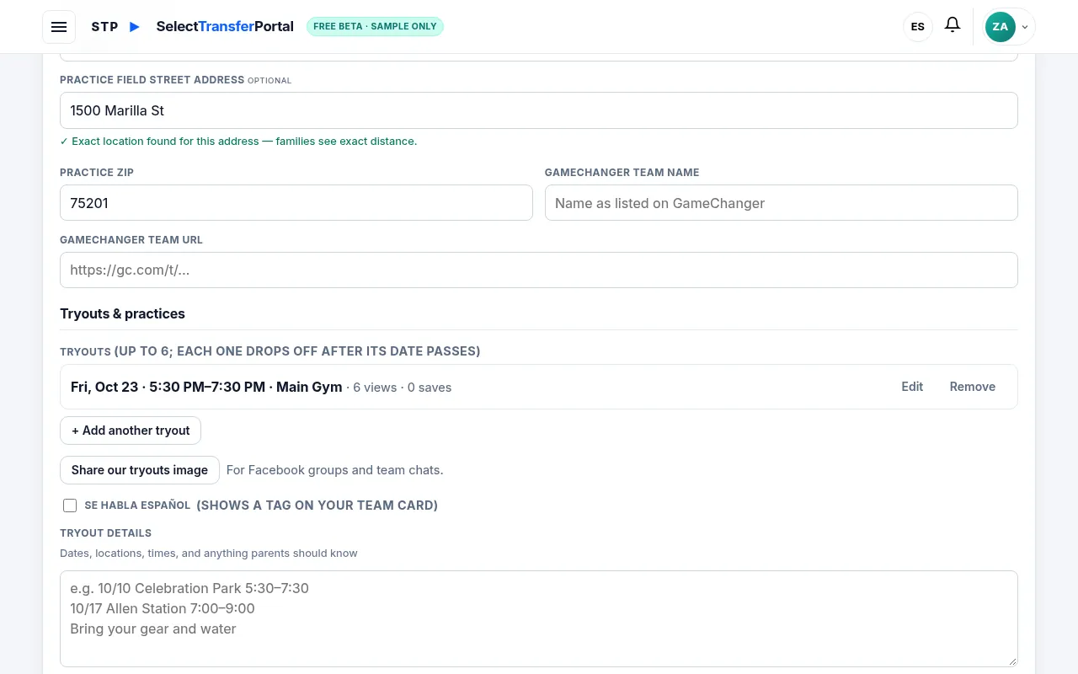Open the hamburger navigation menu
The height and width of the screenshot is (674, 1078).
point(59,27)
